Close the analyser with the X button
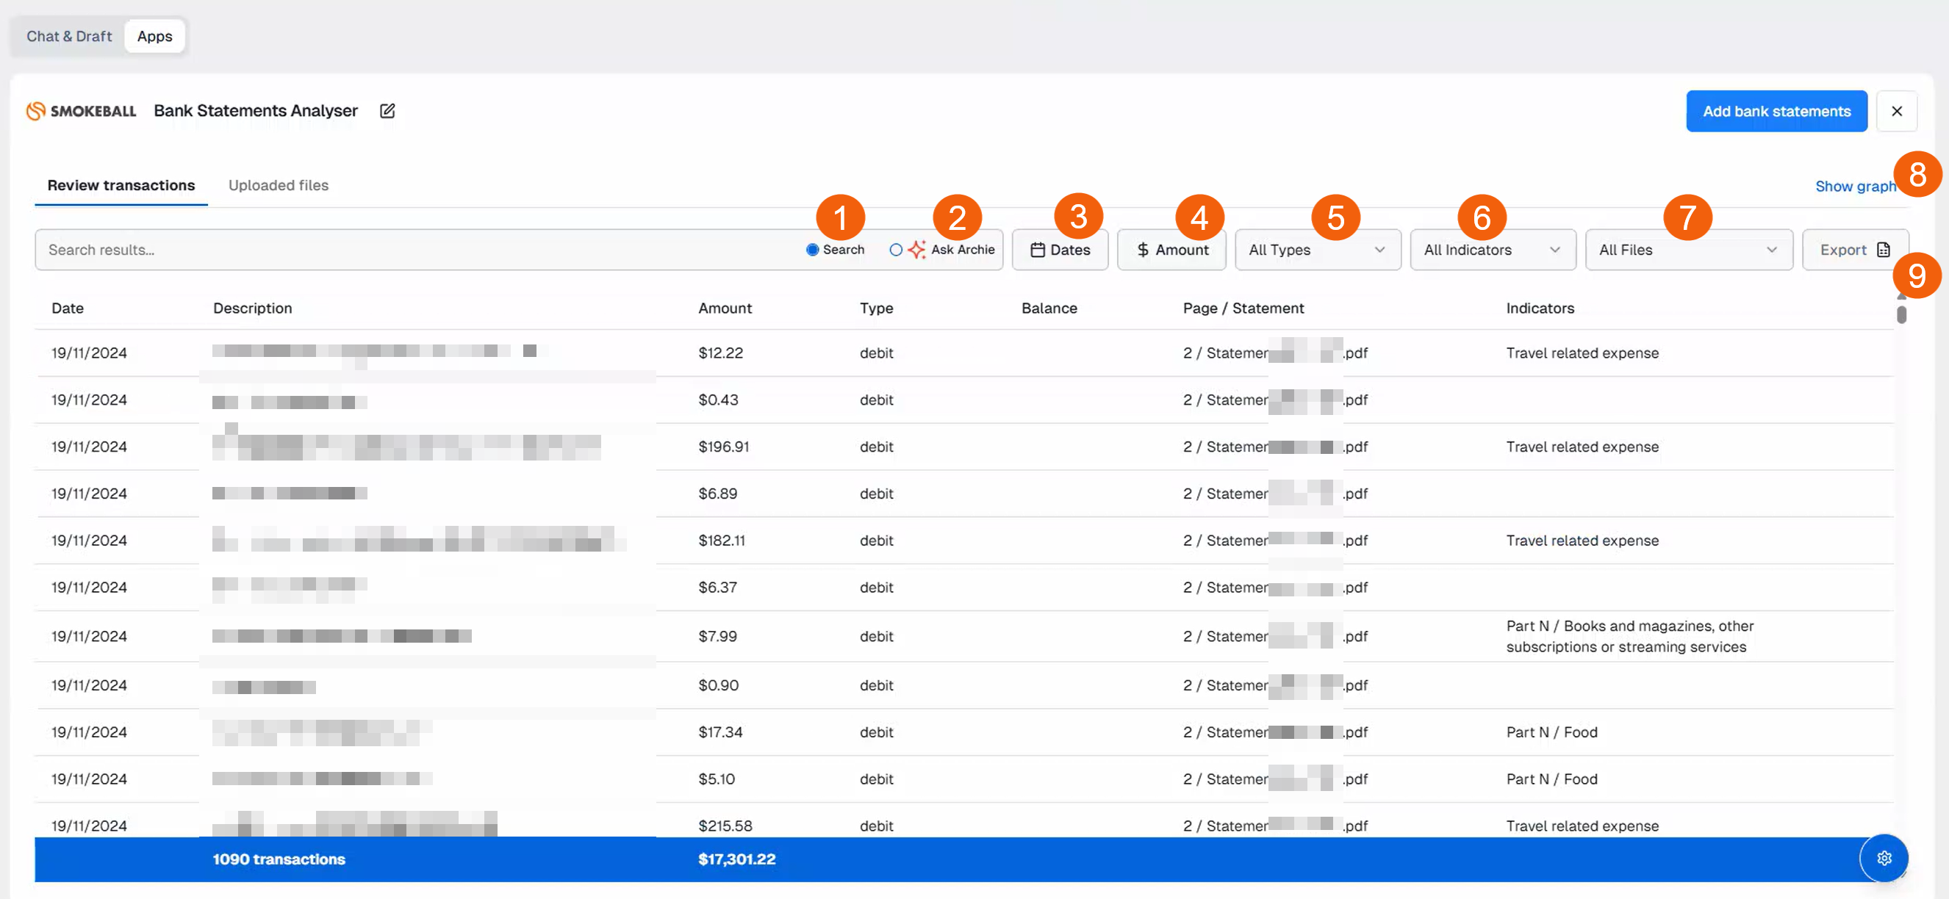 coord(1896,111)
